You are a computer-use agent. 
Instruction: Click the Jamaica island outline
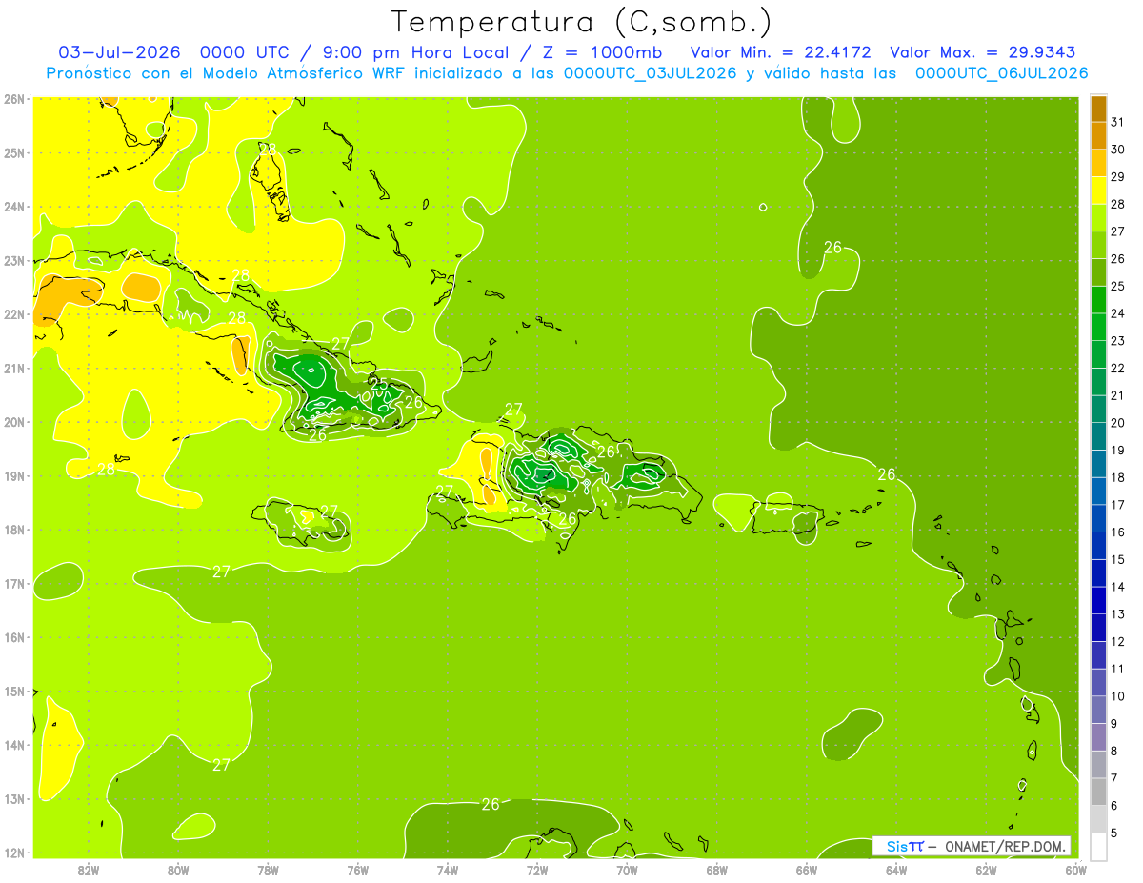coord(300,523)
